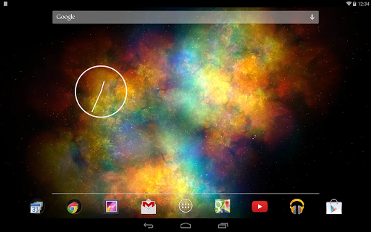Open the recent apps overview
This screenshot has height=232, width=371.
223,226
